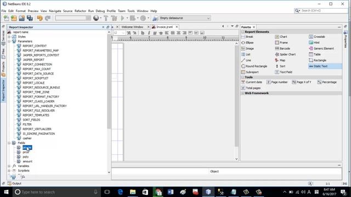Select the Current date tool in Palette
Viewport: 351px width, 197px height.
pyautogui.click(x=252, y=82)
